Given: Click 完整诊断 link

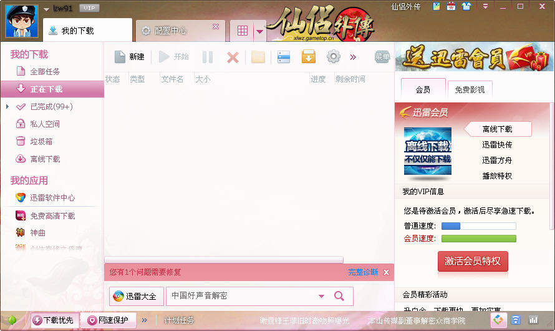Looking at the screenshot, I should tap(363, 272).
